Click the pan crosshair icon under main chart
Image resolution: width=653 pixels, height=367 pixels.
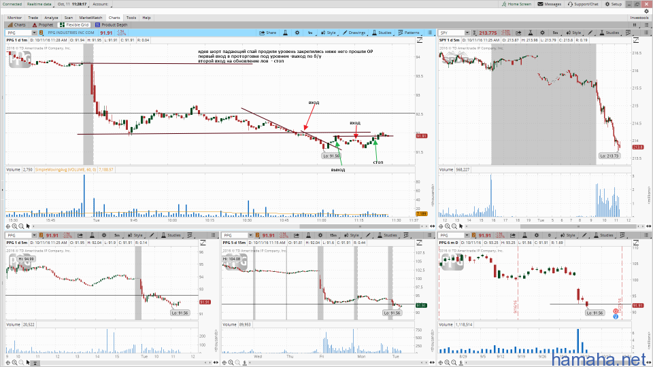(x=8, y=226)
